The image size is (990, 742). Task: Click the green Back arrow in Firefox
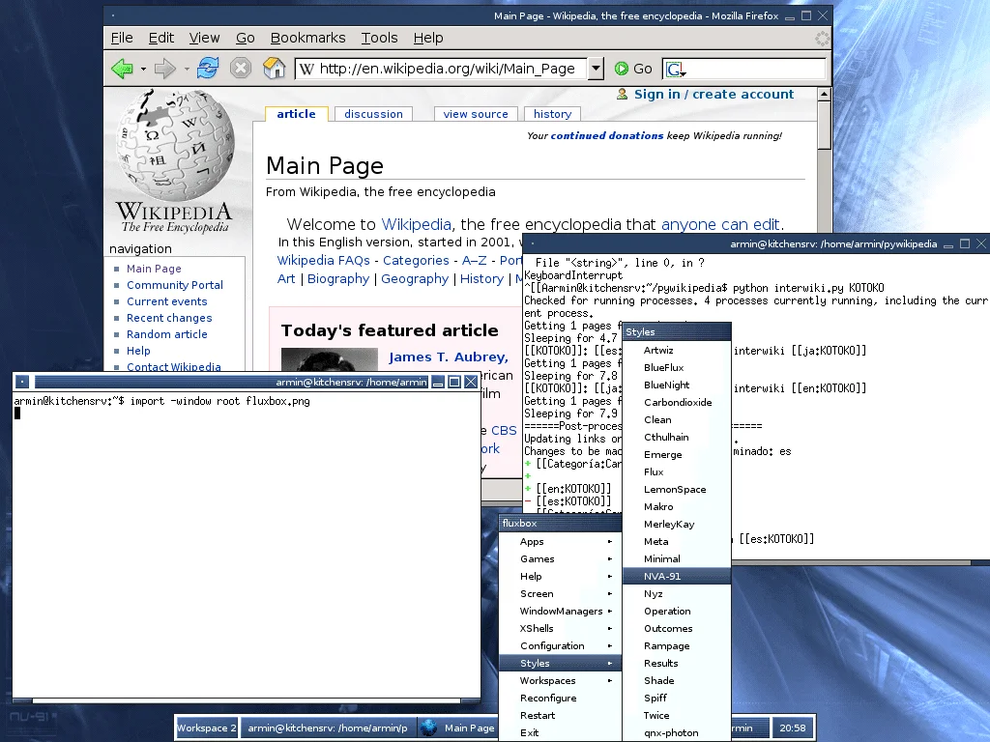(x=122, y=69)
